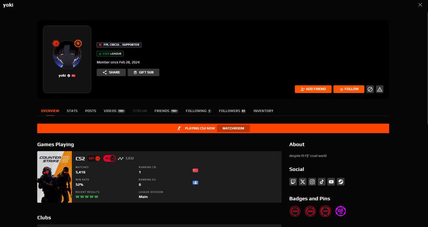Click the flag next to the yoki name
The width and height of the screenshot is (428, 227).
(73, 76)
